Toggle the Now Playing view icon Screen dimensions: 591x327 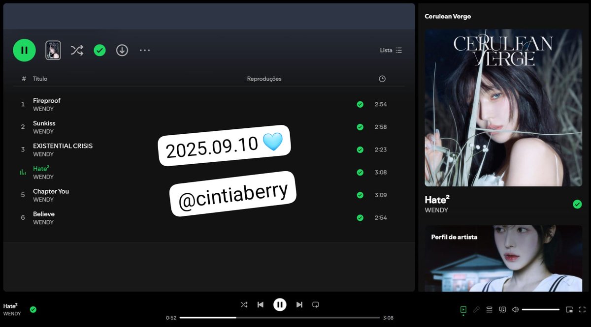[x=463, y=309]
